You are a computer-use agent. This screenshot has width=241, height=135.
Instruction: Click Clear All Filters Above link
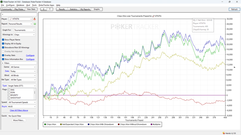[x=19, y=110]
